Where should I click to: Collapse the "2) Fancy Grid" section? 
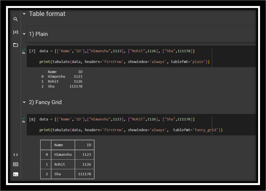point(24,102)
